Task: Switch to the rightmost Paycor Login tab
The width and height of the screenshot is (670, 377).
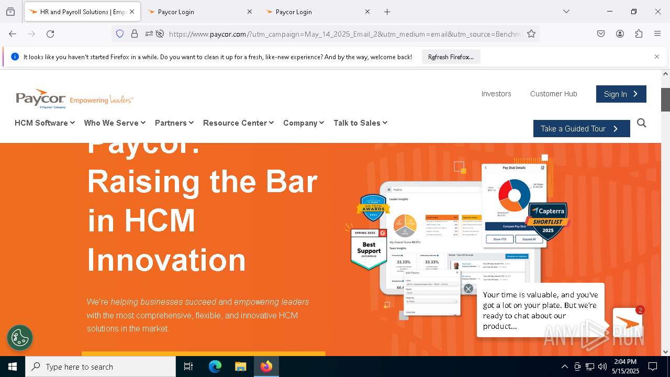Action: [317, 12]
